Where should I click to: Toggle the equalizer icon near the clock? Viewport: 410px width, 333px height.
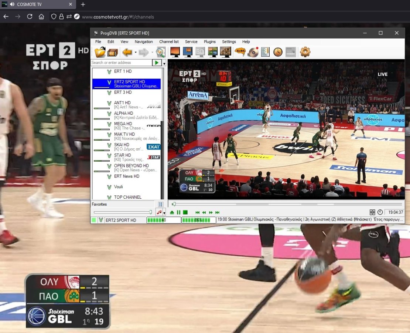[x=372, y=212]
